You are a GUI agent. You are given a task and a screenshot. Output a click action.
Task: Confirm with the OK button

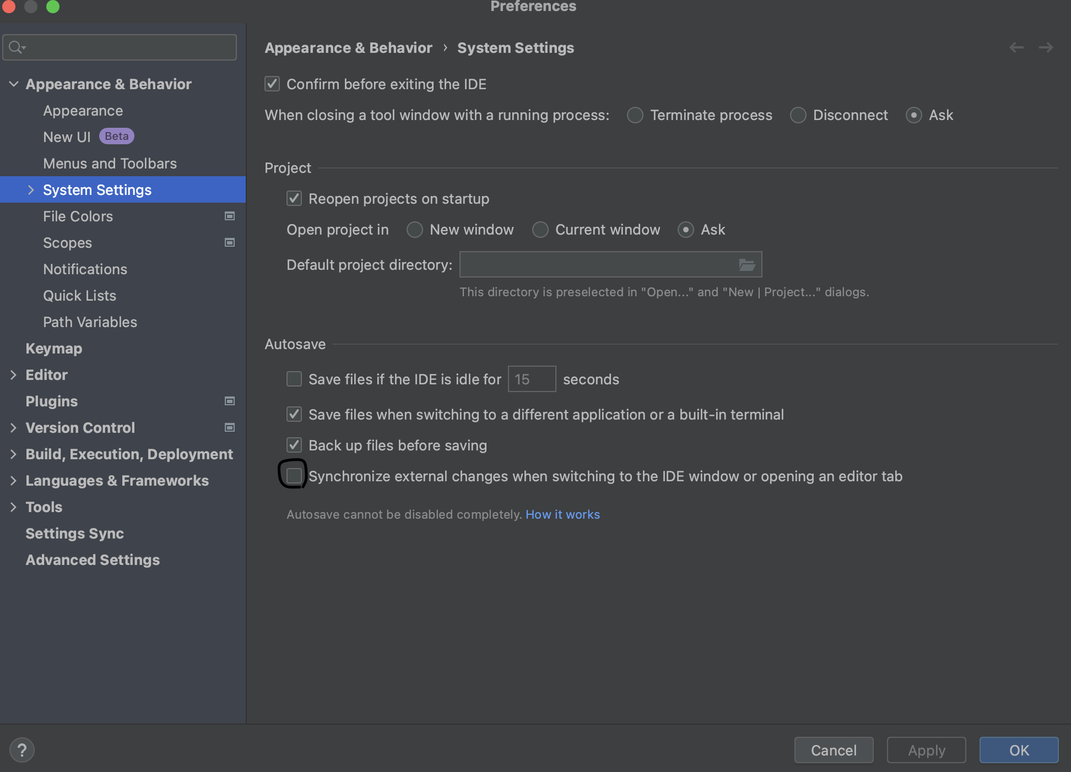(x=1019, y=750)
